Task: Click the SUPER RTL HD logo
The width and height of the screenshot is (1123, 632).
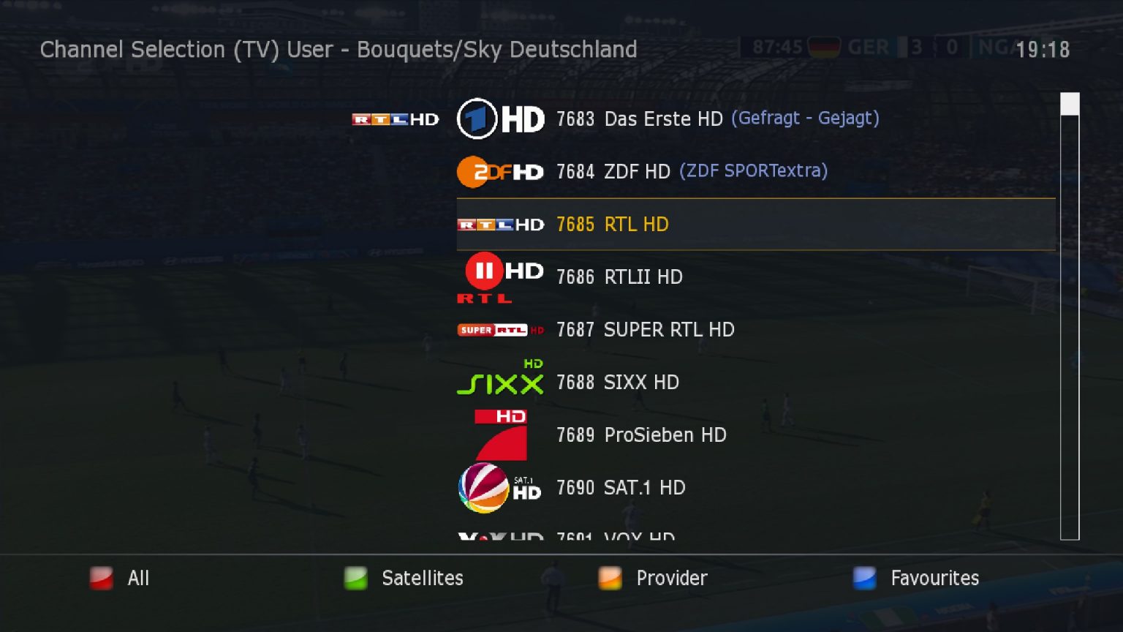Action: (x=501, y=330)
